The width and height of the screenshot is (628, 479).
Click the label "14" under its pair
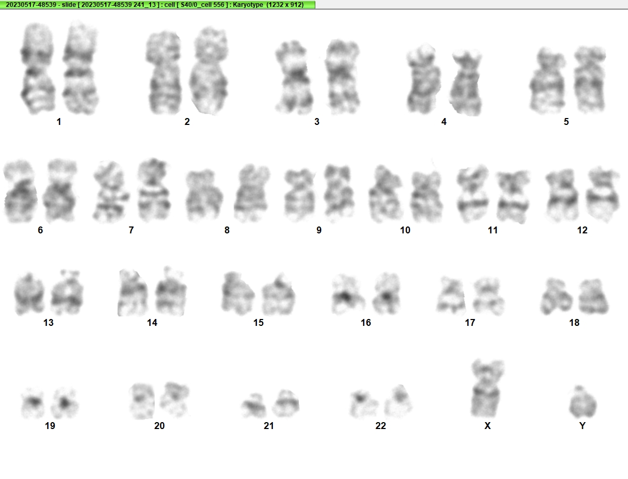(152, 323)
